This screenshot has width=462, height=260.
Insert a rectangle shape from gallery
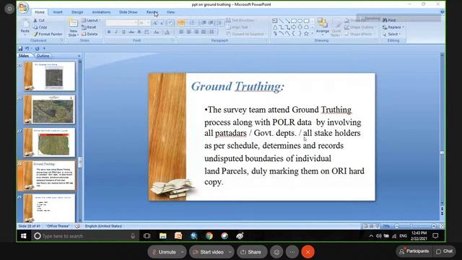[294, 21]
